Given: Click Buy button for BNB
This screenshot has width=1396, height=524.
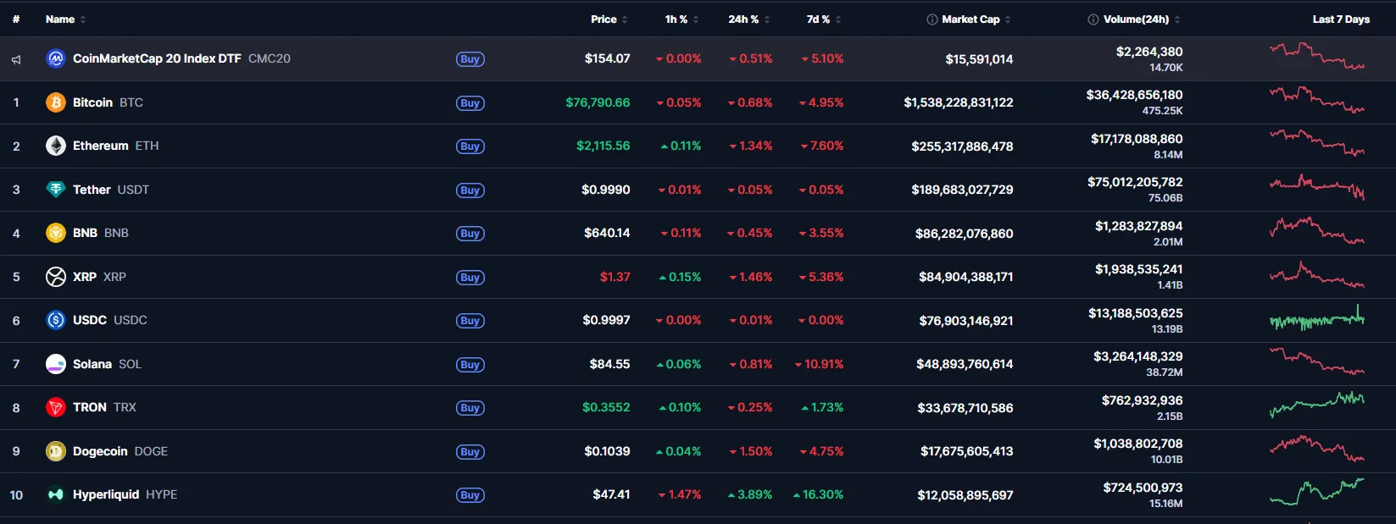Looking at the screenshot, I should tap(470, 234).
